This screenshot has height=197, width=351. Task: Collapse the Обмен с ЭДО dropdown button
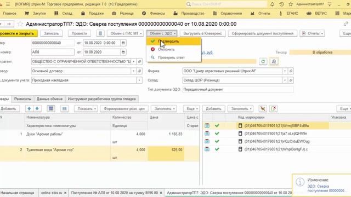pyautogui.click(x=162, y=33)
